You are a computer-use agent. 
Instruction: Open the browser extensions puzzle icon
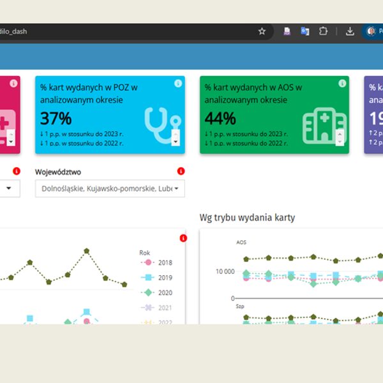coord(323,31)
